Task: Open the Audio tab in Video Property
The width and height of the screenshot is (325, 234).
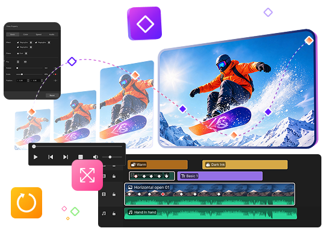Action: pyautogui.click(x=52, y=35)
